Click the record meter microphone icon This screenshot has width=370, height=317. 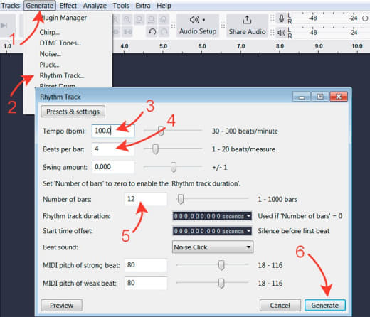281,18
